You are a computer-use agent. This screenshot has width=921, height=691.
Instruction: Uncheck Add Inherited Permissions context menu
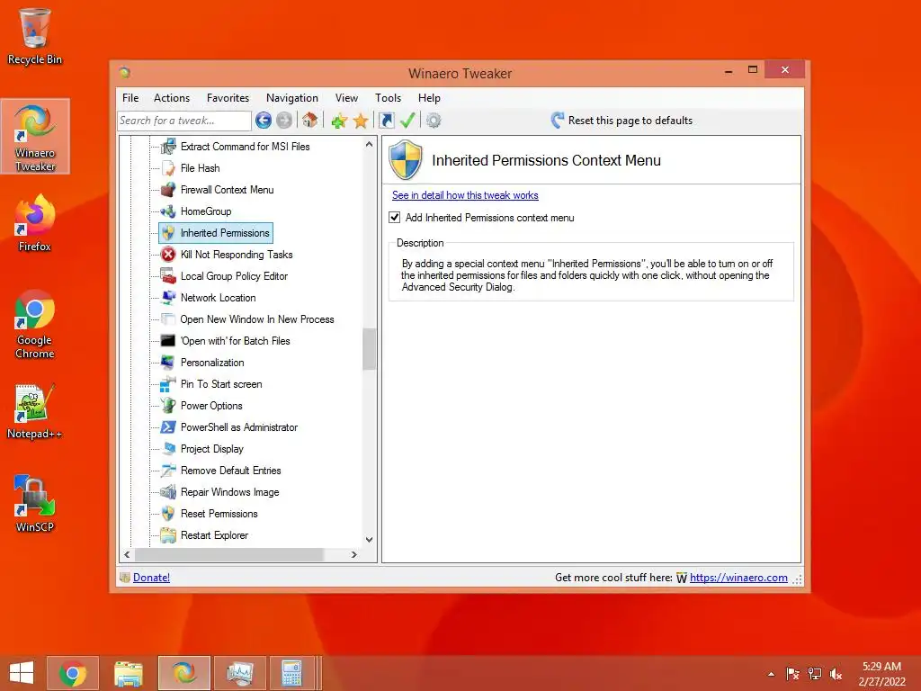[395, 218]
